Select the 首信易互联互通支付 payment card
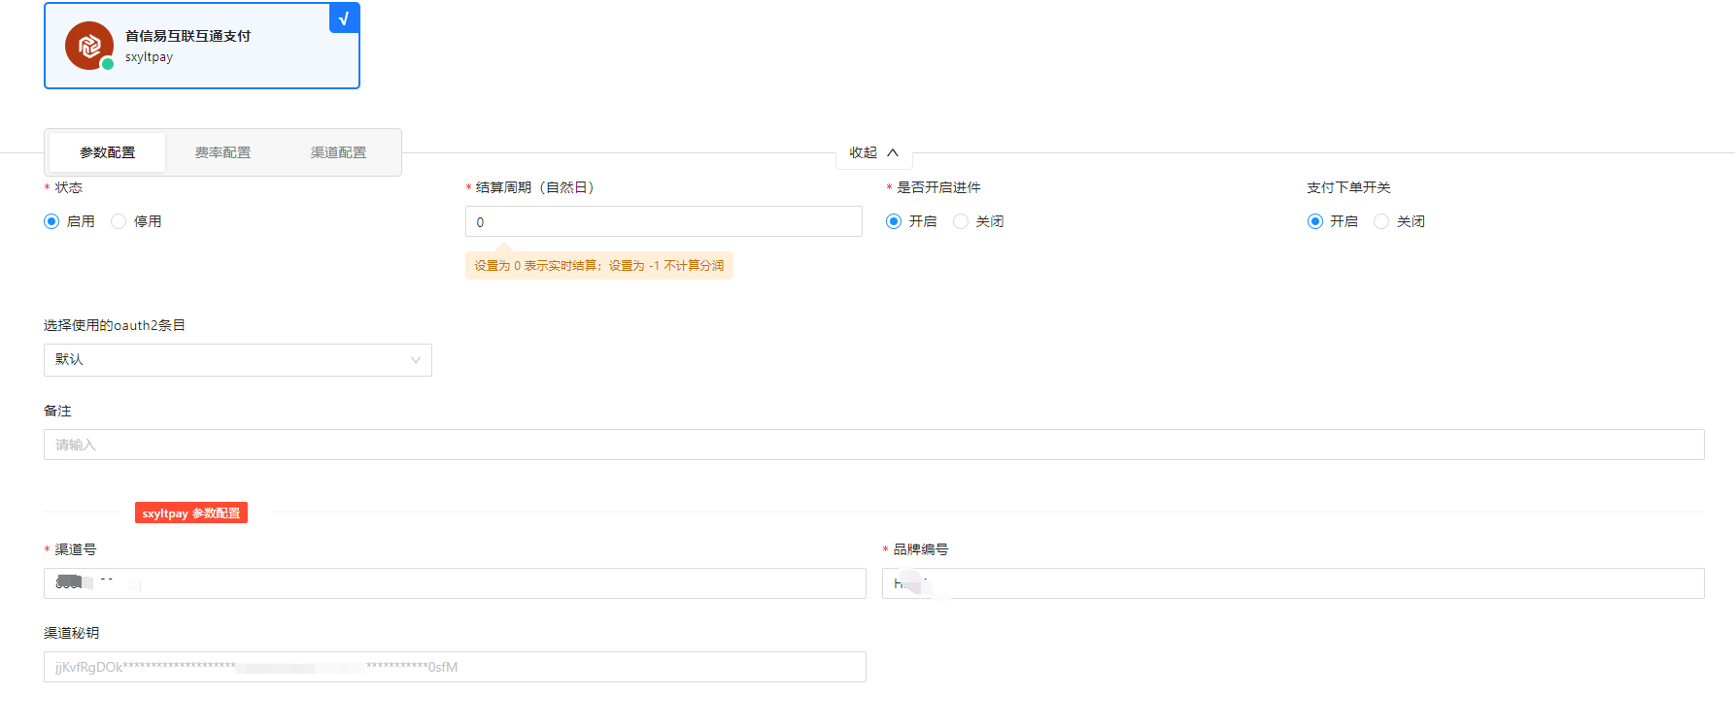Viewport: 1735px width, 728px height. 202,46
